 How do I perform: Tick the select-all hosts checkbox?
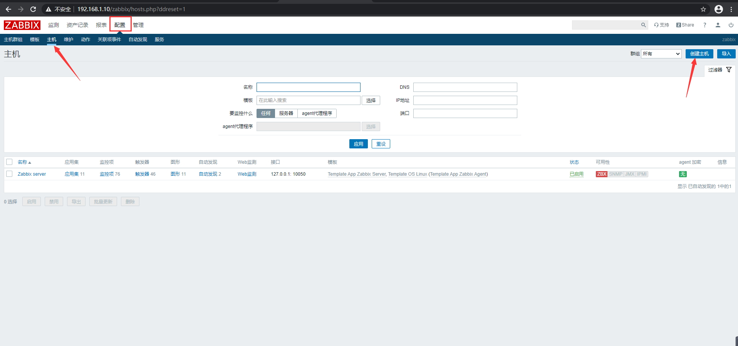tap(9, 162)
